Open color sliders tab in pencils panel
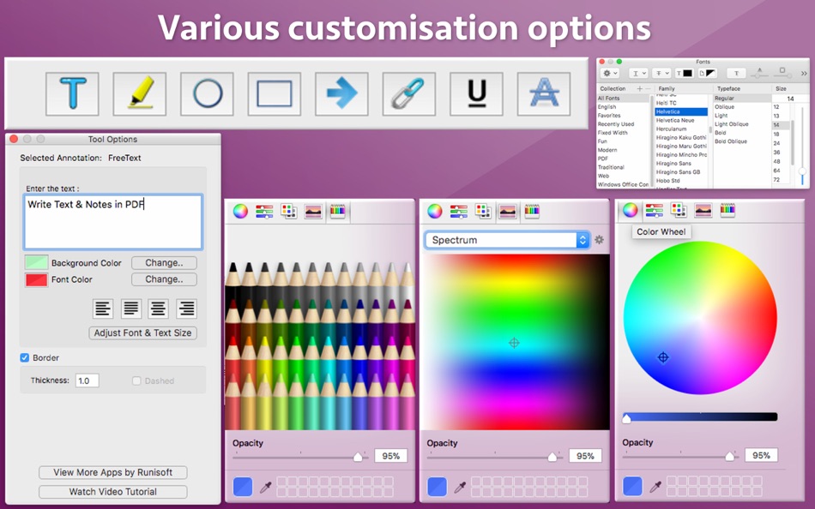815x509 pixels. point(264,211)
